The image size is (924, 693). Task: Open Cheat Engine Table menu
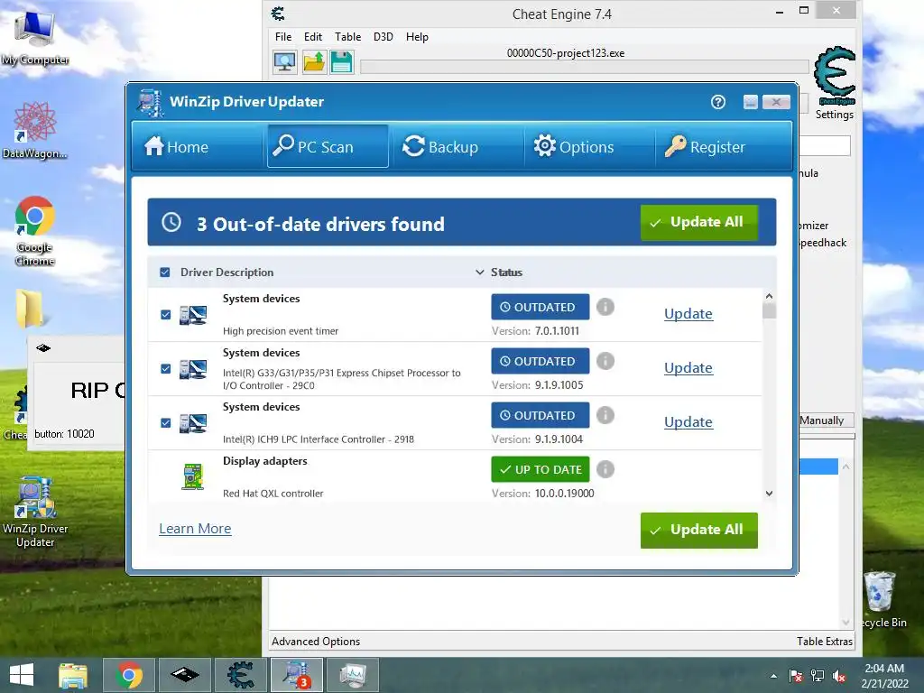pyautogui.click(x=347, y=36)
